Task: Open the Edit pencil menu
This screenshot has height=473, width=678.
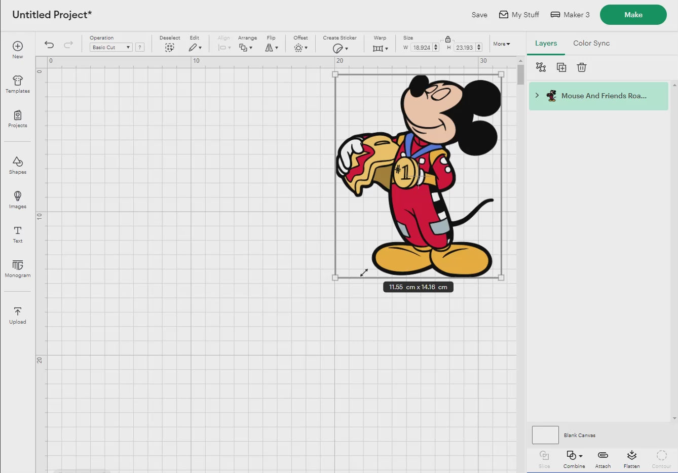Action: pyautogui.click(x=195, y=48)
